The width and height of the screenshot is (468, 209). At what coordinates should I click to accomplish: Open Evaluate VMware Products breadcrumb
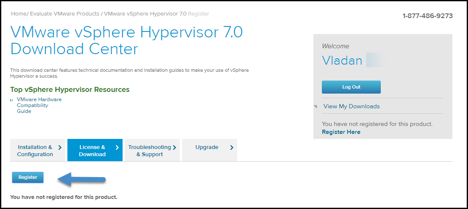64,14
